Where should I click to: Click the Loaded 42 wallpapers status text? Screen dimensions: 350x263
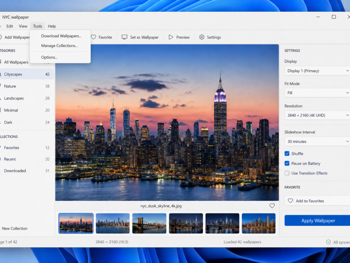(x=242, y=242)
